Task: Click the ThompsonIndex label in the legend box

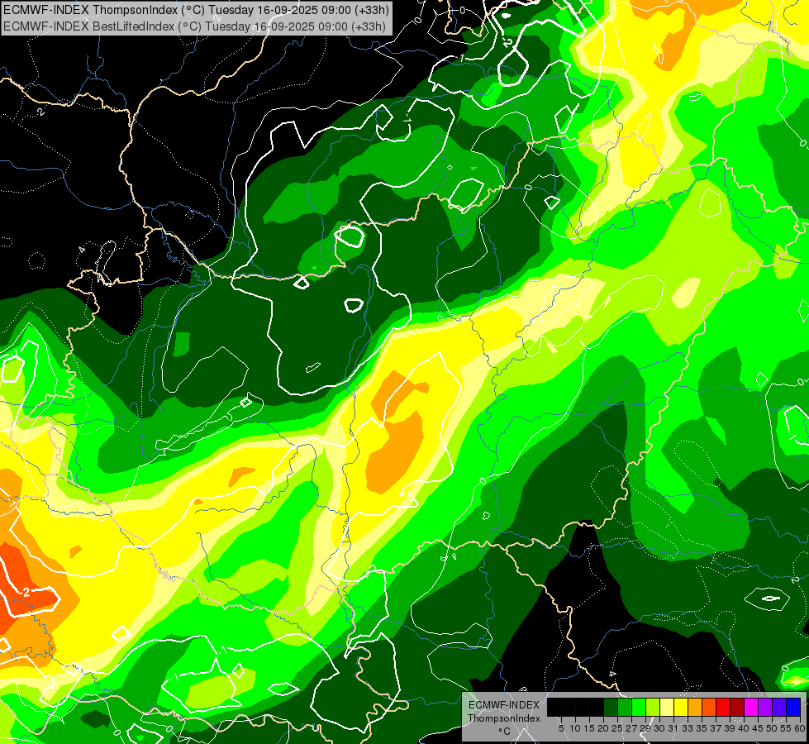Action: coord(504,718)
